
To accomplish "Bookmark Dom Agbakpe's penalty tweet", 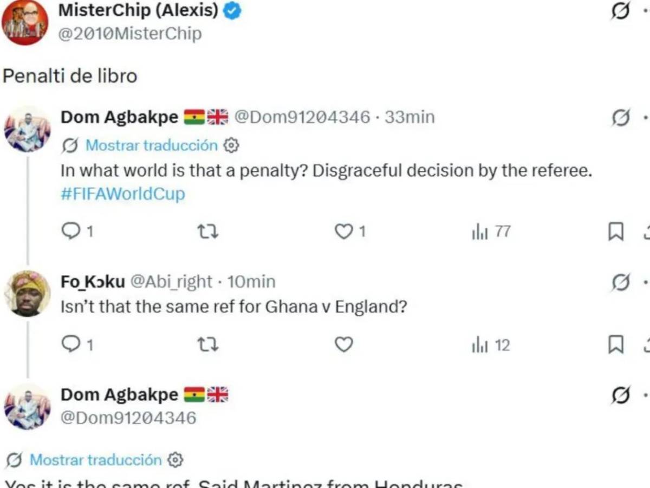I will 616,232.
